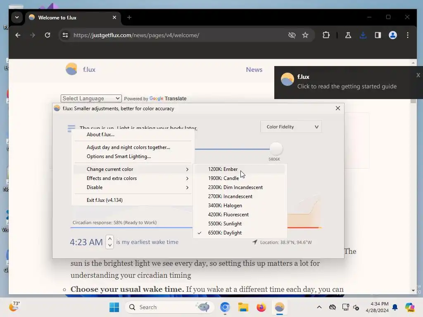423x317 pixels.
Task: Click the browser forward arrow
Action: pyautogui.click(x=32, y=35)
